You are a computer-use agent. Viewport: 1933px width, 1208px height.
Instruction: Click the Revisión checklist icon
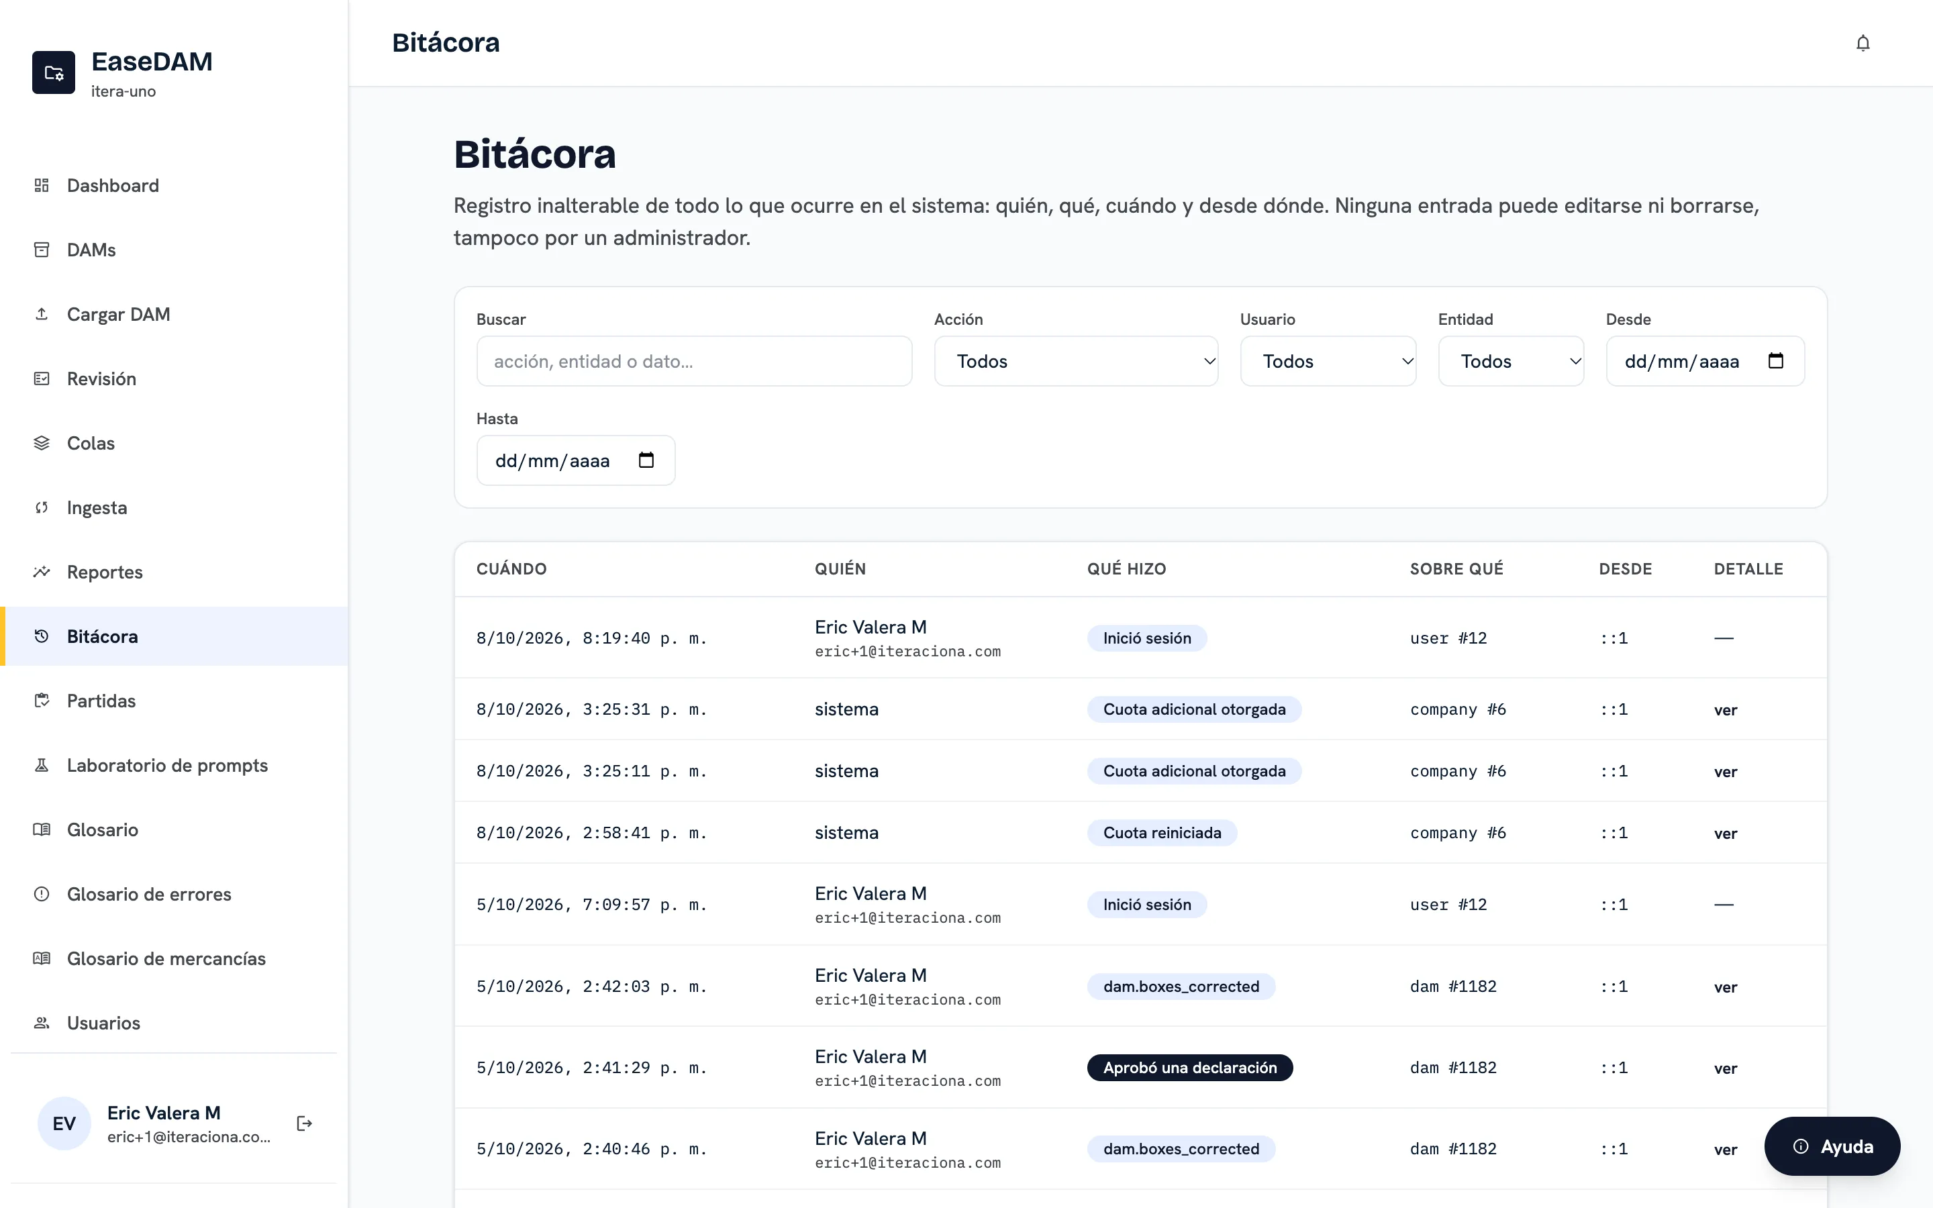[42, 379]
